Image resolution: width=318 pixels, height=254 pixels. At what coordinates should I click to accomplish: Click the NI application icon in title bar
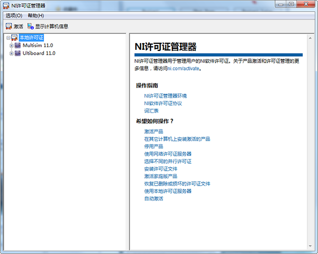pyautogui.click(x=5, y=5)
